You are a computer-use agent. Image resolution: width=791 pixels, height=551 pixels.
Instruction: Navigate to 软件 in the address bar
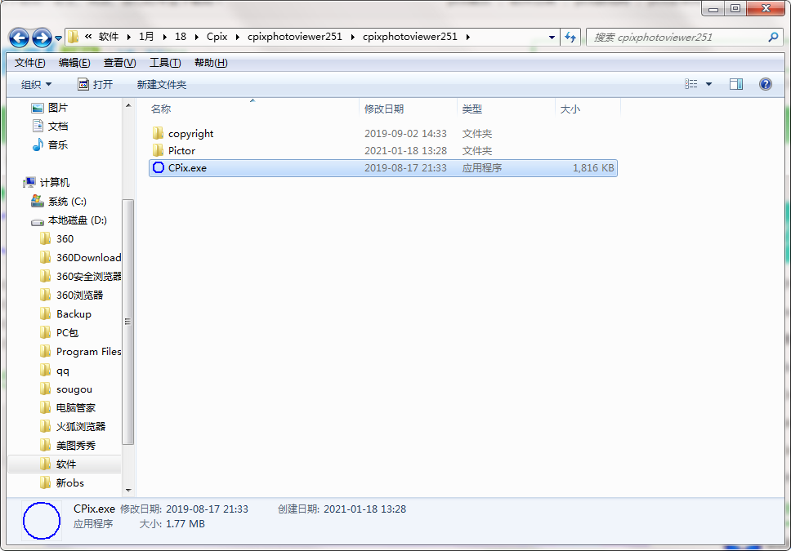109,37
